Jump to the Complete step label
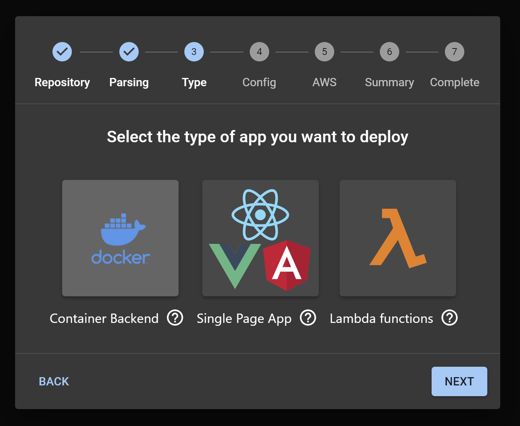 [455, 83]
